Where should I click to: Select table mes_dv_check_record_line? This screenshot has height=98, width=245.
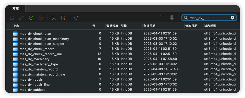41,54
